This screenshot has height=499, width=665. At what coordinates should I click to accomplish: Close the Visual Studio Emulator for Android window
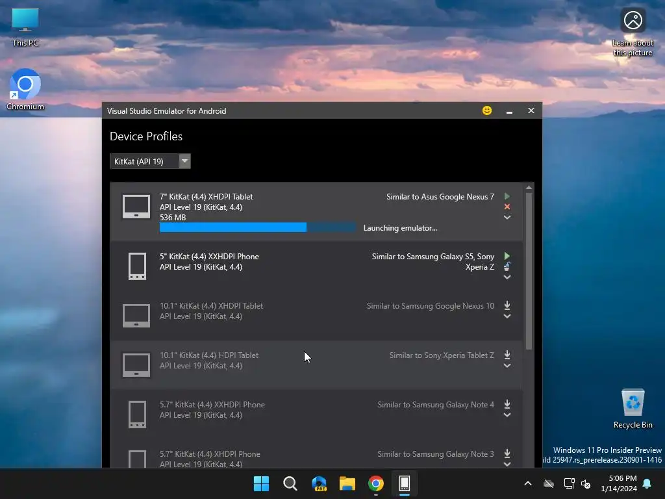coord(531,110)
